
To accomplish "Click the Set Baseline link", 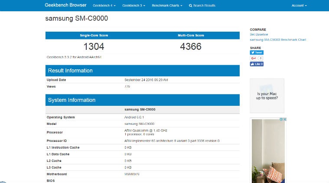I will [x=259, y=34].
